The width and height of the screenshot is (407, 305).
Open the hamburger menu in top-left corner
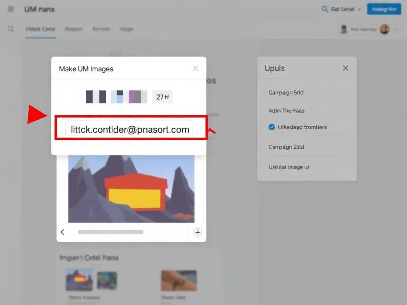(x=11, y=9)
